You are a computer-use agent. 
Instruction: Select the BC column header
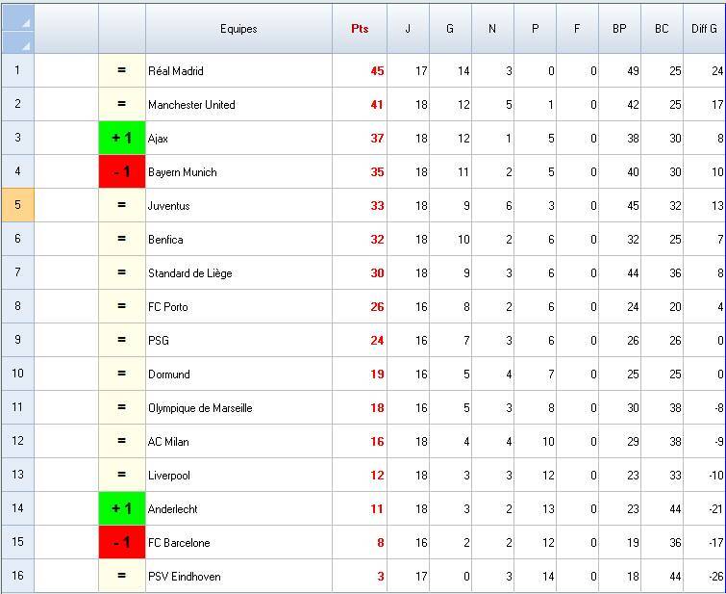(662, 29)
